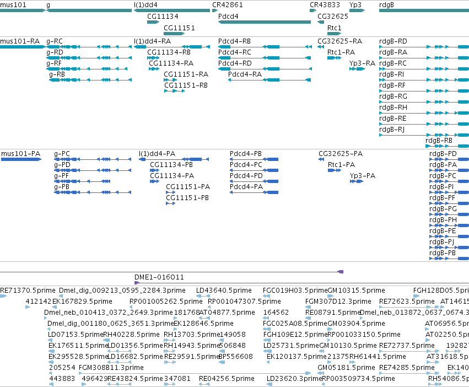Select the FGC019H03.5prime EST label
Viewport: 469px width, 387px height.
295,291
